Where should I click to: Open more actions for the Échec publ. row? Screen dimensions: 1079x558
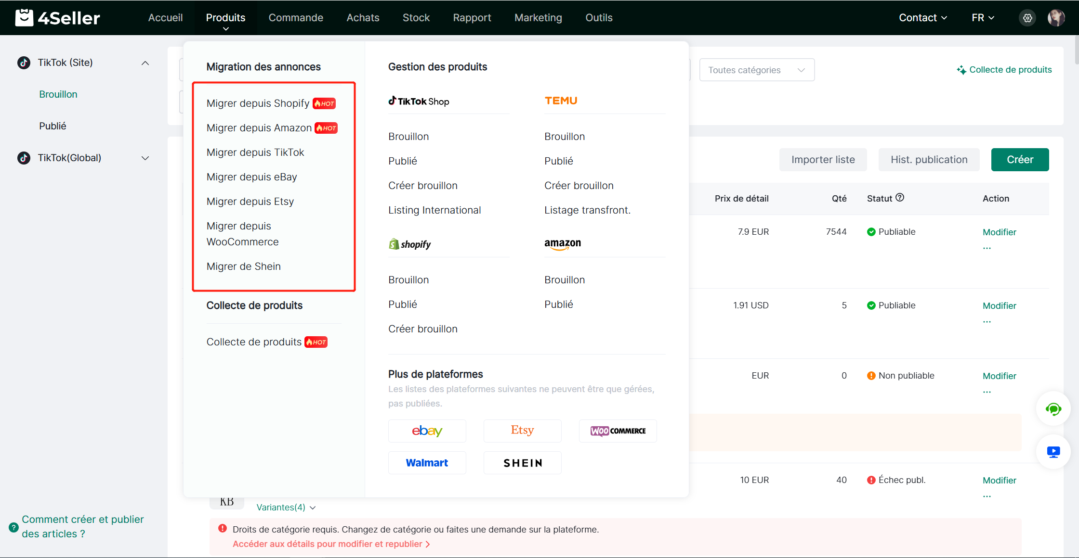pos(987,496)
